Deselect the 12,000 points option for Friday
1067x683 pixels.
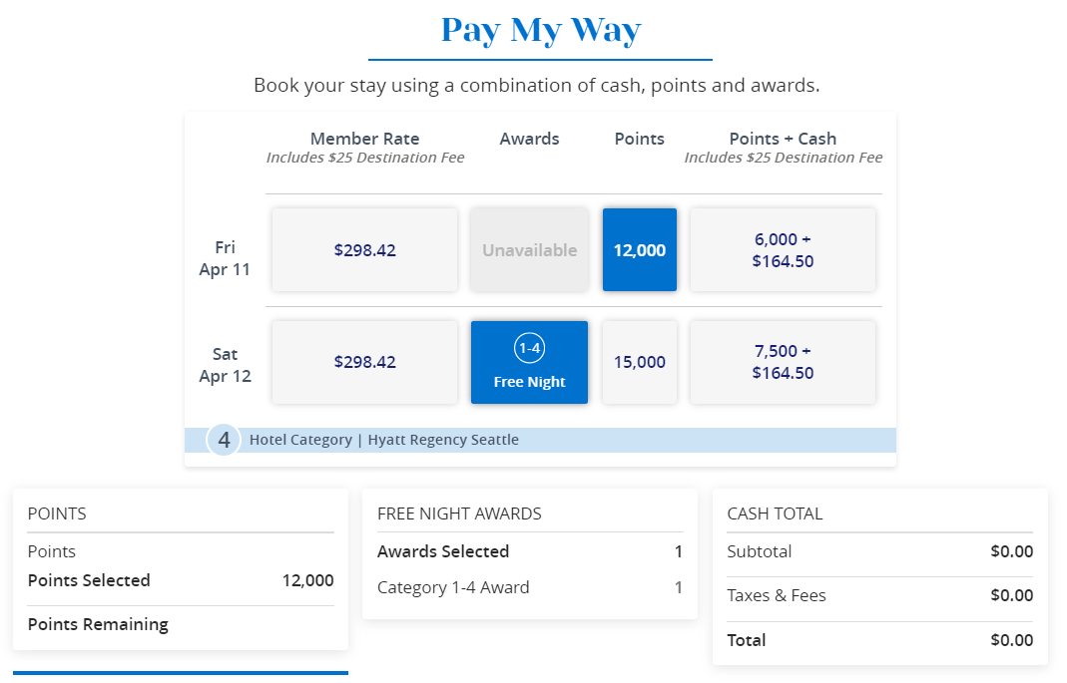639,249
